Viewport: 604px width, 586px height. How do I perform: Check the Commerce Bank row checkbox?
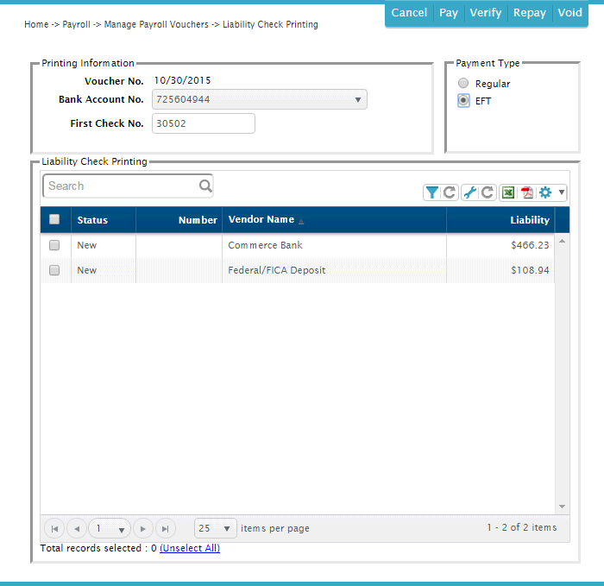pyautogui.click(x=54, y=245)
